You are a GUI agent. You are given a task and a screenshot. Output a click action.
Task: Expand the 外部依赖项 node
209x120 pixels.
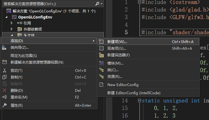pyautogui.click(x=12, y=29)
